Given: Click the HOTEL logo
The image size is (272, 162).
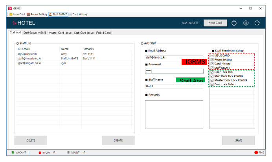Looking at the screenshot, I should click(24, 23).
